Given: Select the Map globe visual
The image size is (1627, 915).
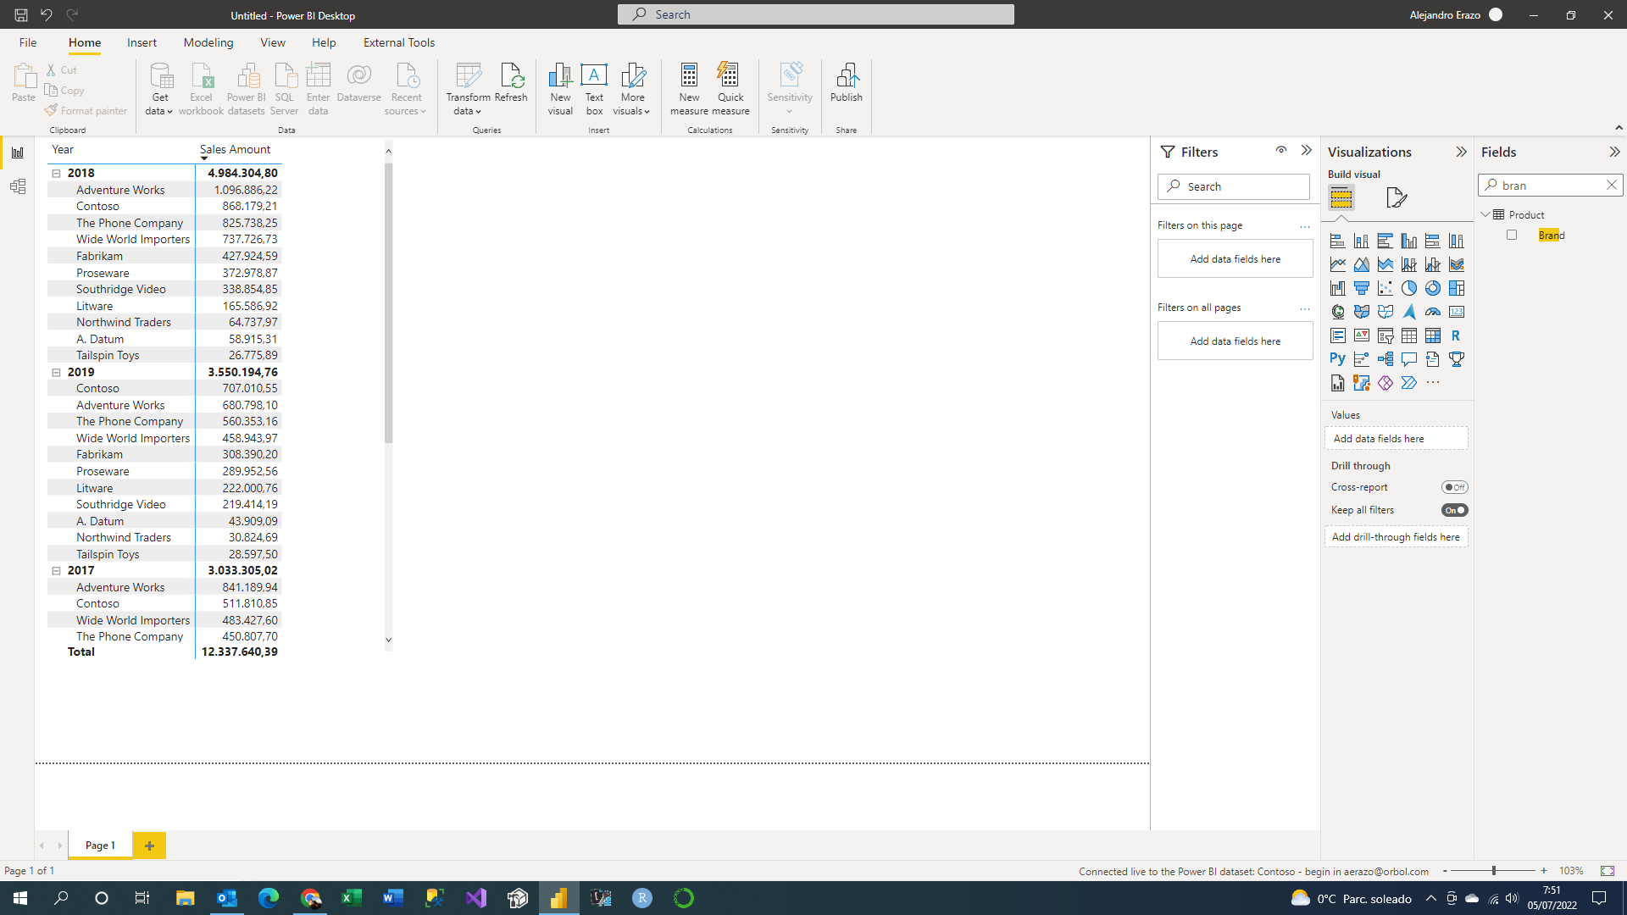Looking at the screenshot, I should click(1337, 312).
